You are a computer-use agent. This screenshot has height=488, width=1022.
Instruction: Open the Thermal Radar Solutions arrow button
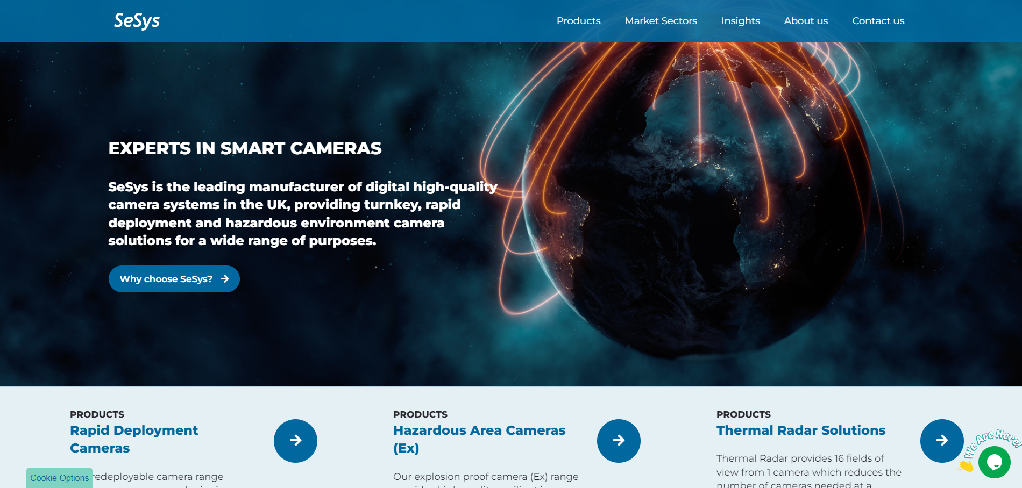coord(942,440)
